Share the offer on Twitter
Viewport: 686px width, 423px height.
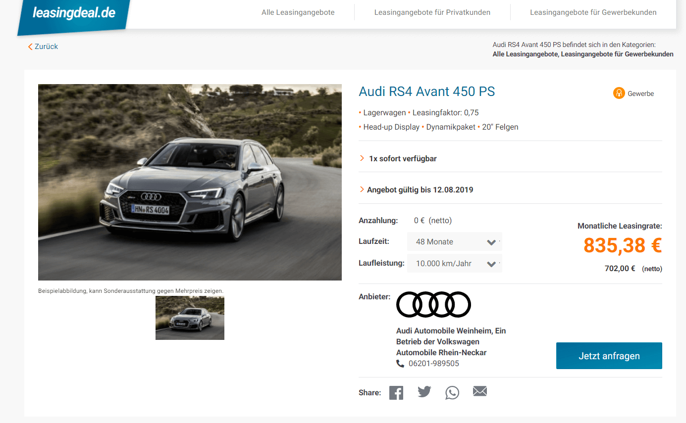click(424, 392)
